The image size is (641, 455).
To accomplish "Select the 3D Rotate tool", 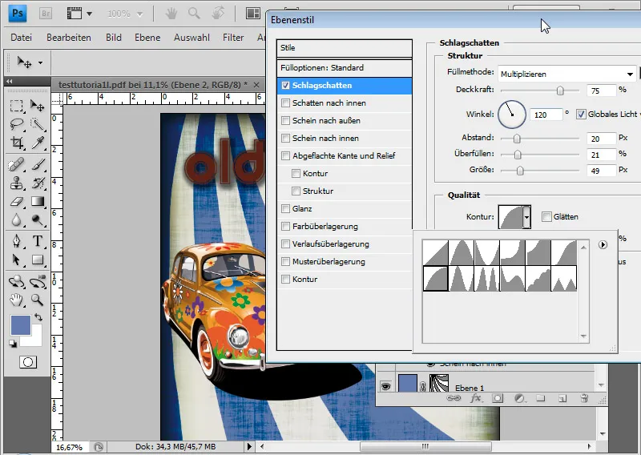I will click(x=16, y=282).
